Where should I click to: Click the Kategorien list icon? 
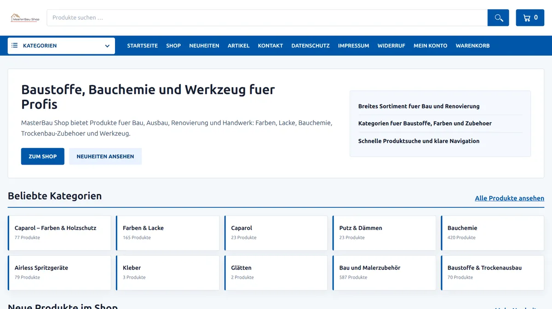[15, 46]
